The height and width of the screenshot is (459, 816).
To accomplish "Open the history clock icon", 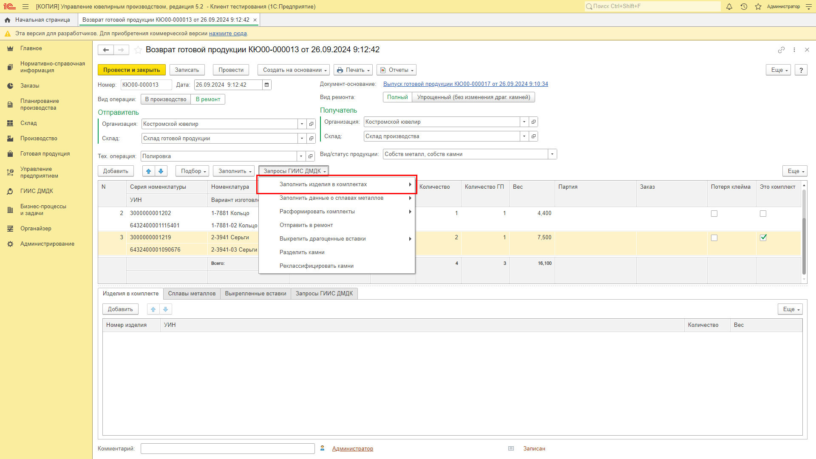I will click(x=744, y=6).
